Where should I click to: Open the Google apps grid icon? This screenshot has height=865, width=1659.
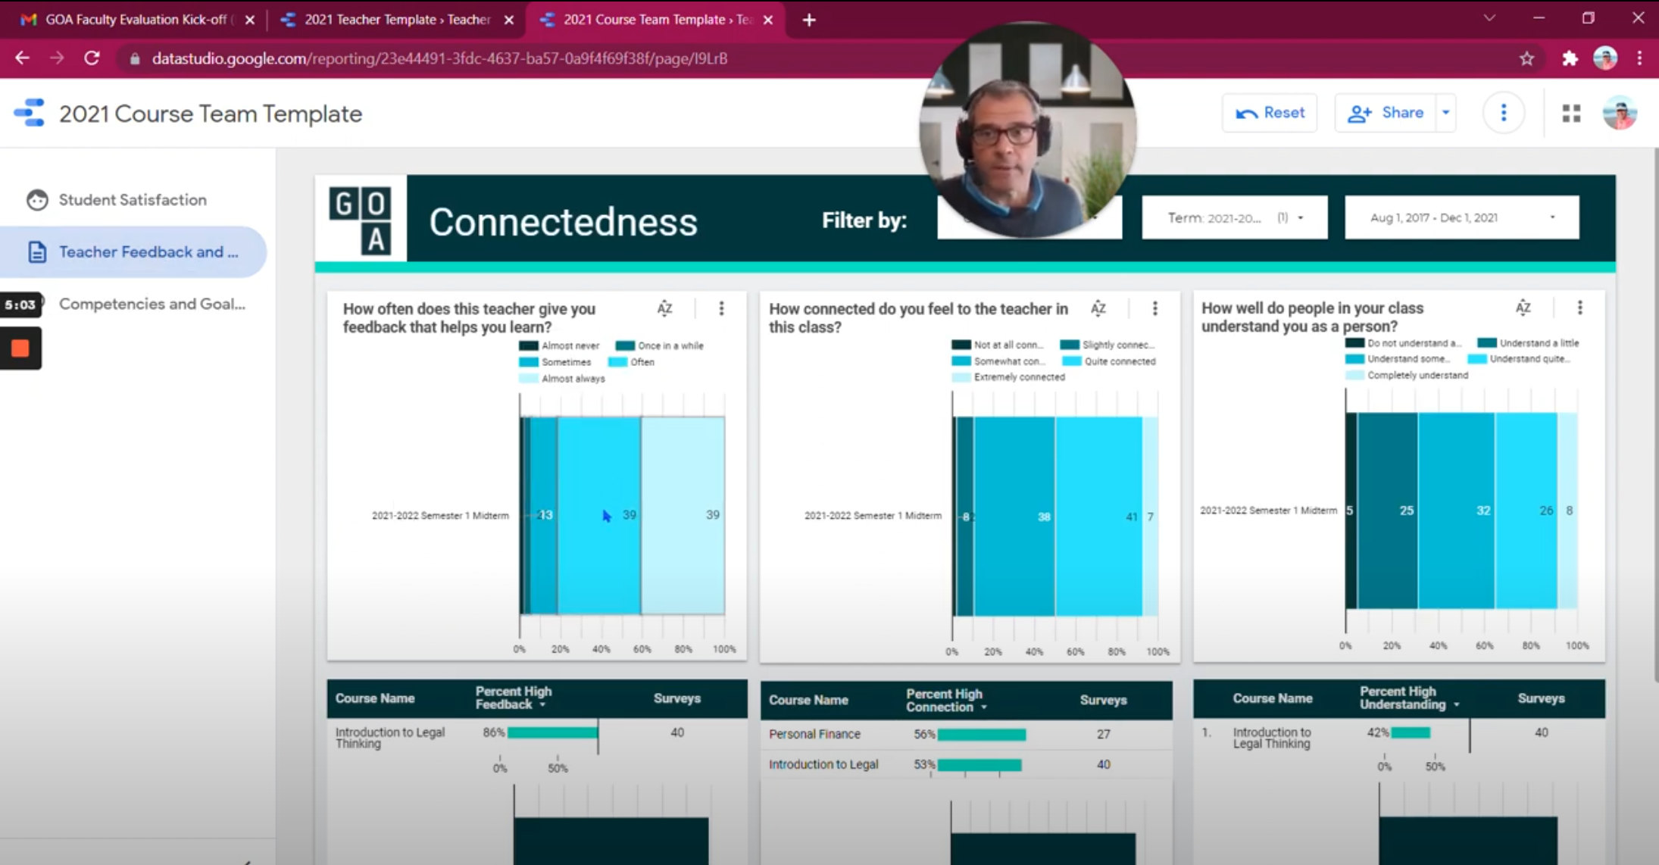point(1571,113)
